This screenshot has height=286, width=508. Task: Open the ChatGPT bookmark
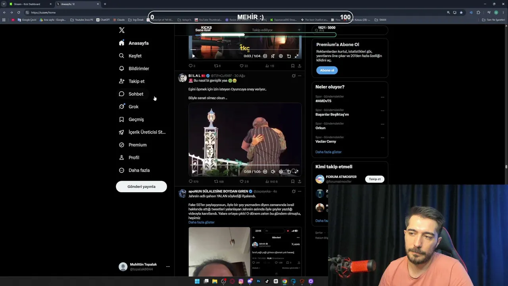[x=103, y=19]
